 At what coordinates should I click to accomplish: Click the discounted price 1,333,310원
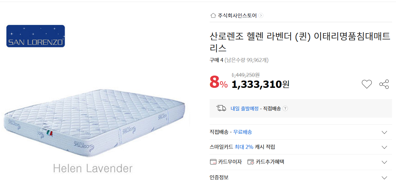click(x=260, y=85)
